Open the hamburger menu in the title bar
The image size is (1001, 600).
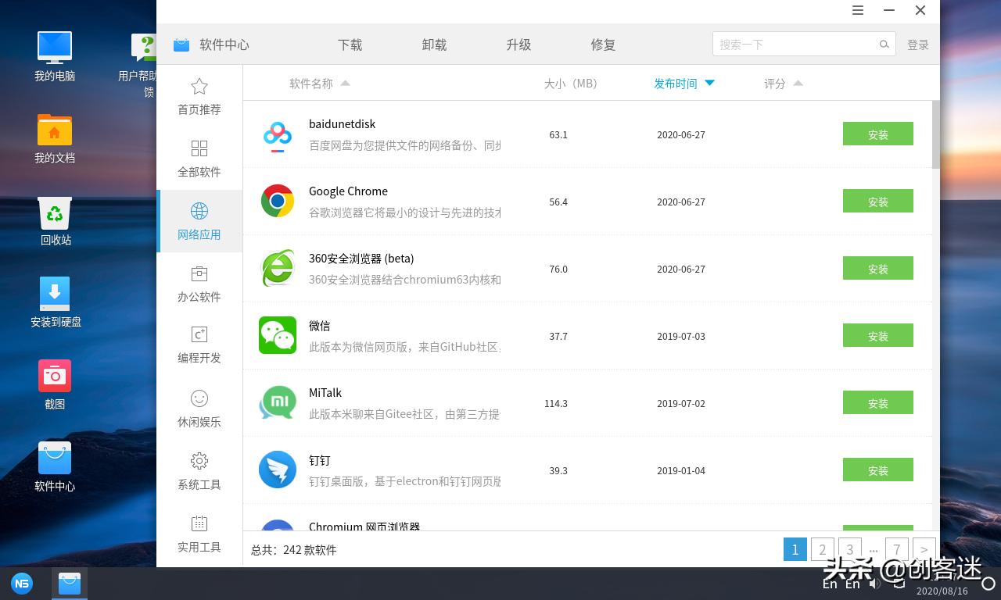click(858, 11)
